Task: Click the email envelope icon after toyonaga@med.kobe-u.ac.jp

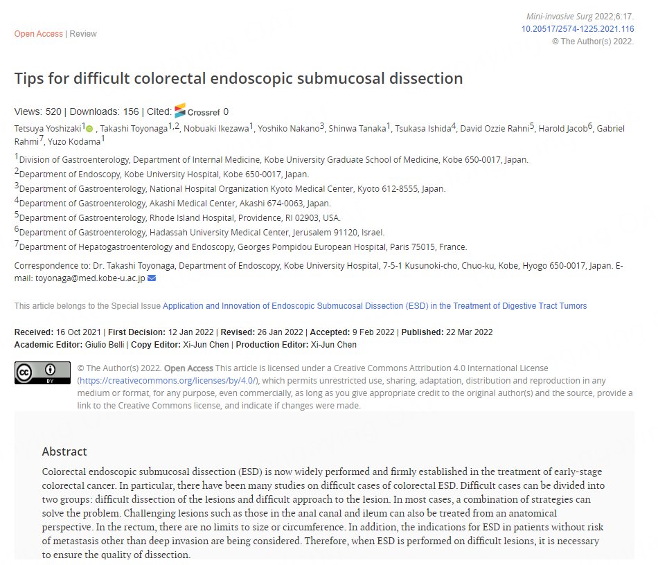Action: (152, 278)
